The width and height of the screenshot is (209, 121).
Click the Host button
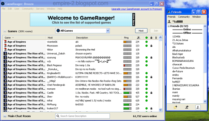[141, 31]
